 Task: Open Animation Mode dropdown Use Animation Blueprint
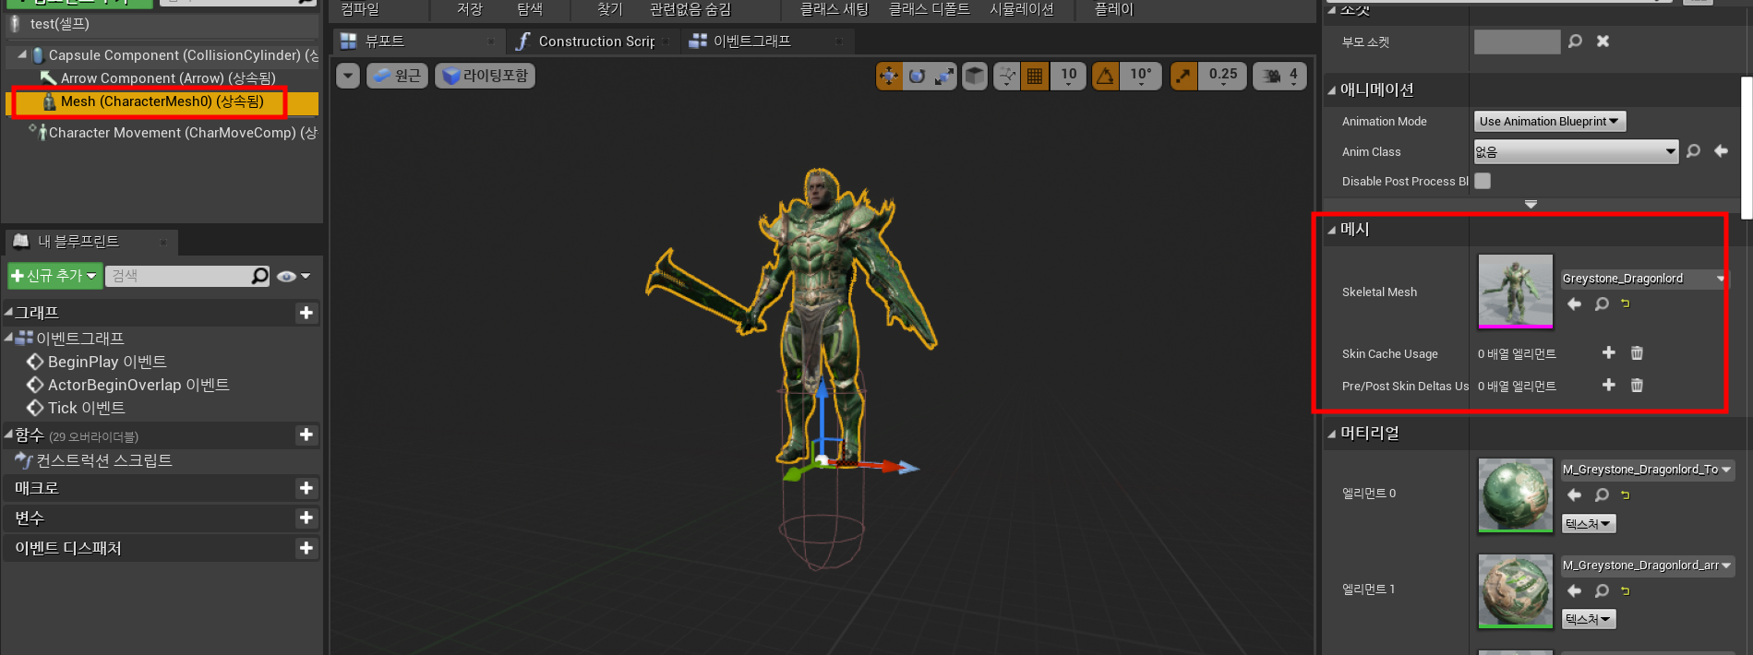[x=1549, y=121]
